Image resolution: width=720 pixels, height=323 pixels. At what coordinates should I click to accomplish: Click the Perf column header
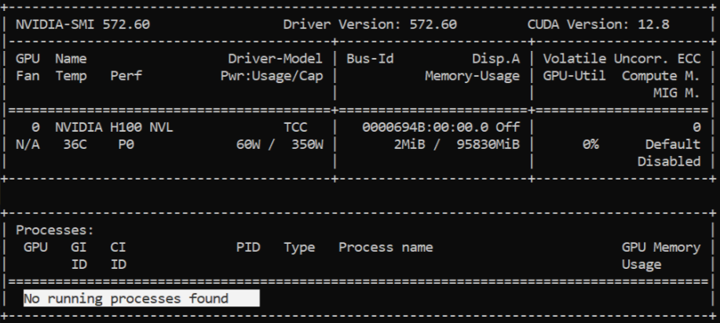click(126, 76)
